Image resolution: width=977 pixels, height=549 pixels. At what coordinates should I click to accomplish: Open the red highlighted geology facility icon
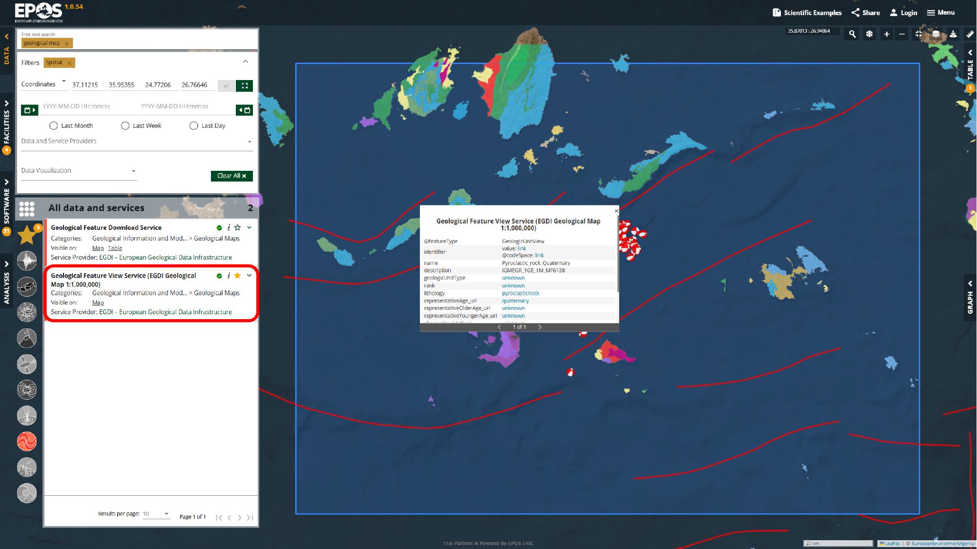(x=27, y=441)
